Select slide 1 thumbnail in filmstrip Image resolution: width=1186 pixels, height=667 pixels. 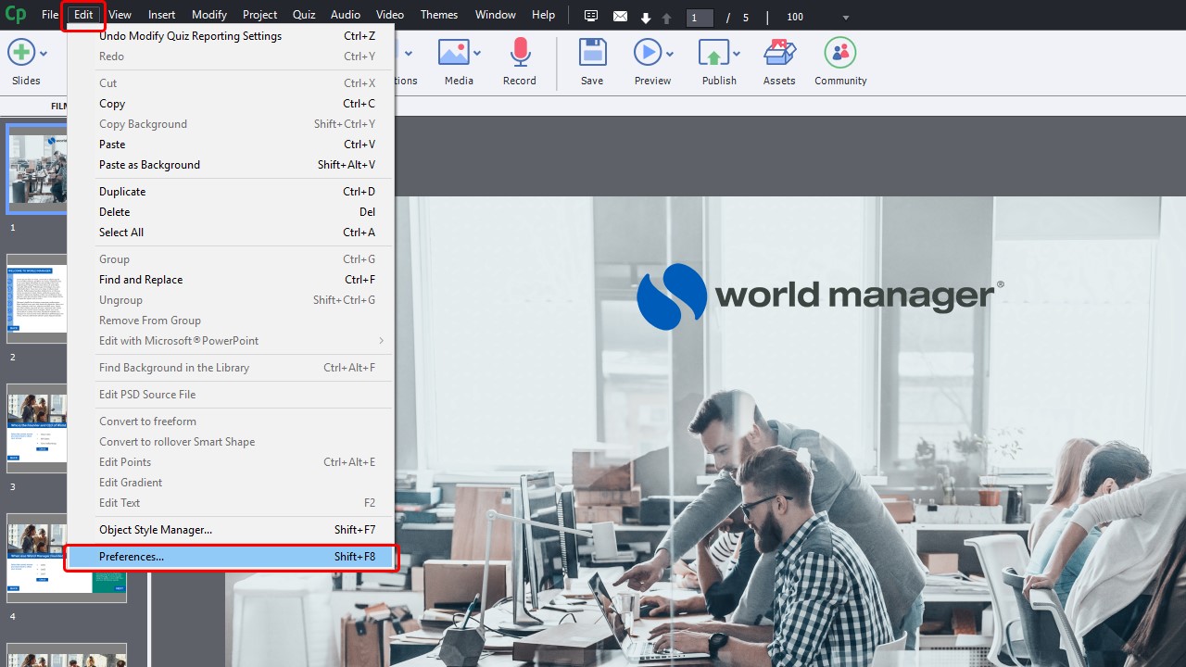coord(38,170)
